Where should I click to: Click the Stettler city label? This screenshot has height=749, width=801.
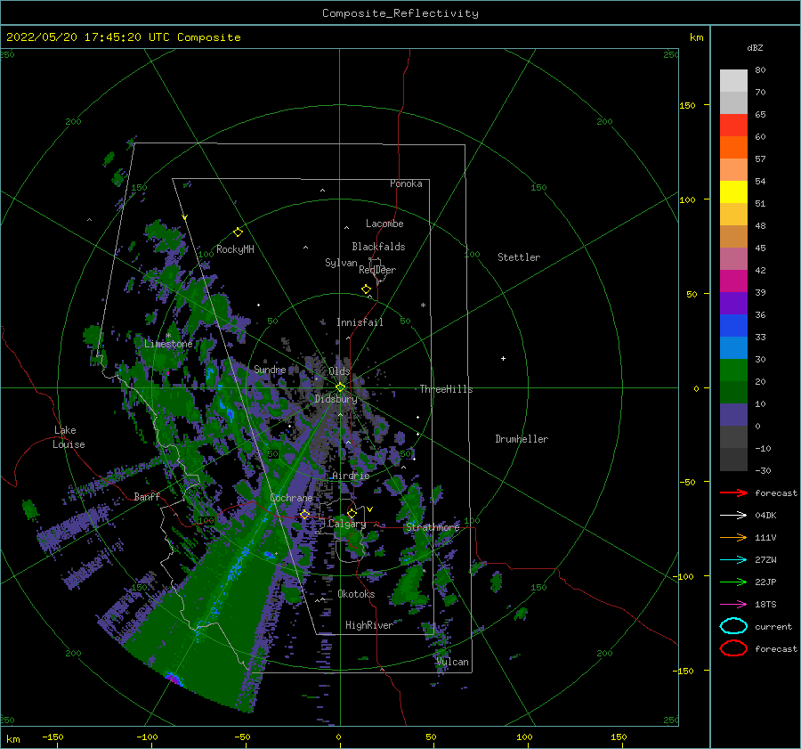click(519, 257)
